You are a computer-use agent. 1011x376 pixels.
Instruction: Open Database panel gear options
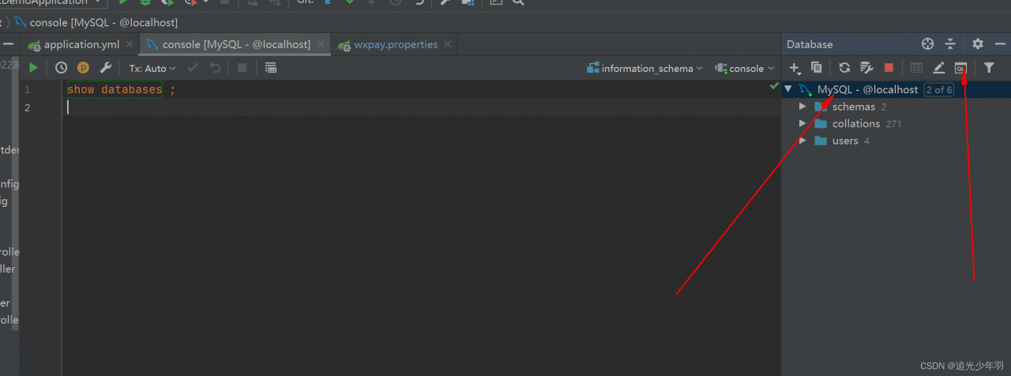(x=978, y=44)
